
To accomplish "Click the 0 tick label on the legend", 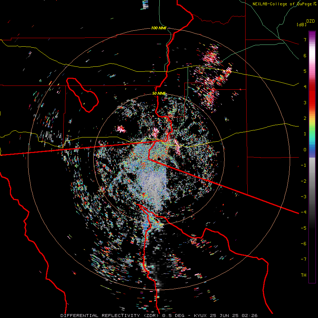I will pos(305,150).
